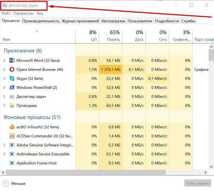Screen dimensions: 214x191
Task: Expand the Диспетчер задач process row
Action: [4, 97]
